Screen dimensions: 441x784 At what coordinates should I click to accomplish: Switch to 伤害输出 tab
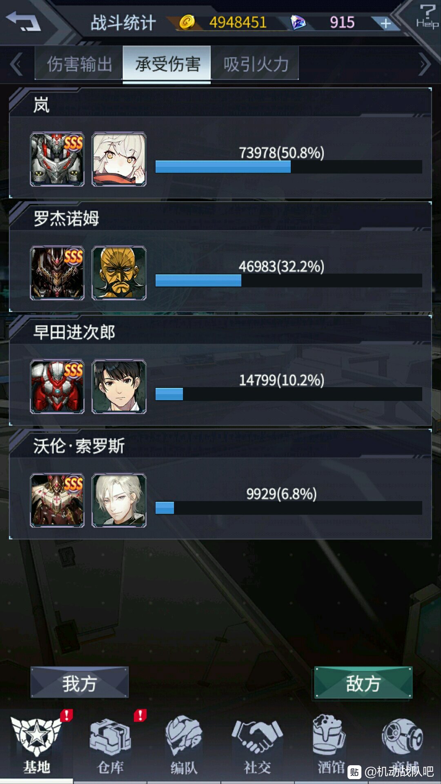point(79,63)
